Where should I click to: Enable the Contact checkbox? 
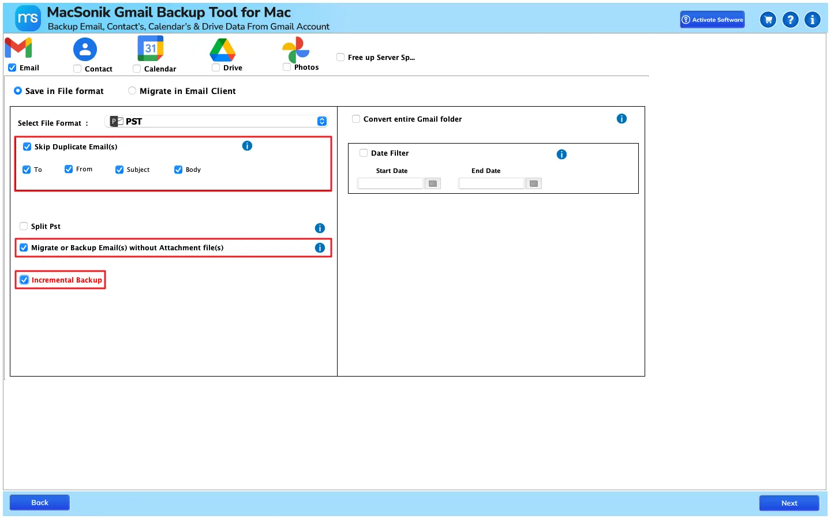pos(77,69)
